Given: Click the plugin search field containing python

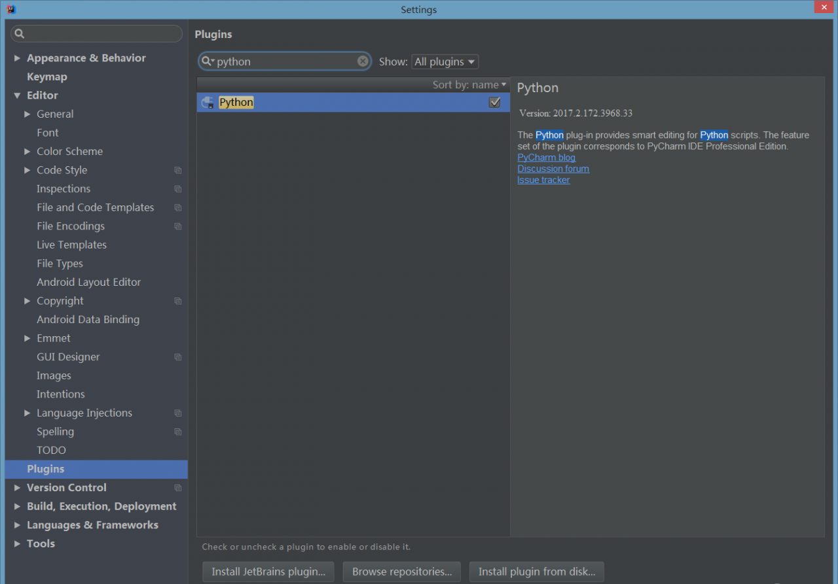Looking at the screenshot, I should click(285, 61).
